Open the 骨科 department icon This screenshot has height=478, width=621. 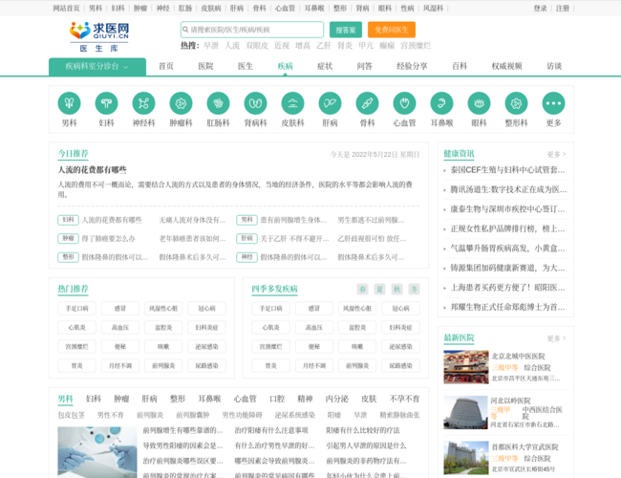pyautogui.click(x=367, y=103)
